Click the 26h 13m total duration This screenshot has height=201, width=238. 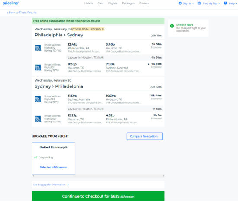tap(157, 36)
